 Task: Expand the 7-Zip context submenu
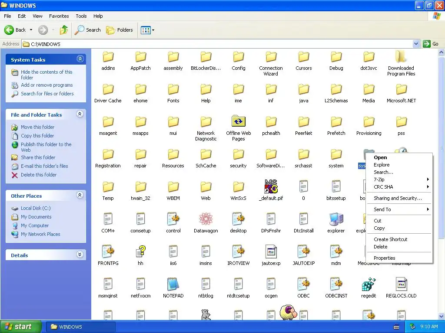coord(399,180)
